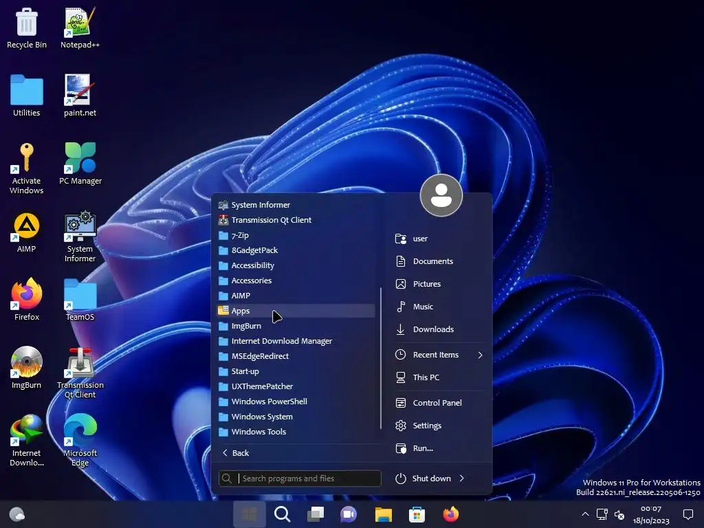The height and width of the screenshot is (528, 704).
Task: Open Settings from start menu
Action: [439, 426]
